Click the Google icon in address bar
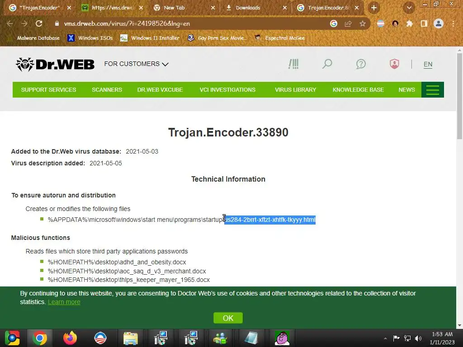The image size is (463, 347). tap(334, 23)
